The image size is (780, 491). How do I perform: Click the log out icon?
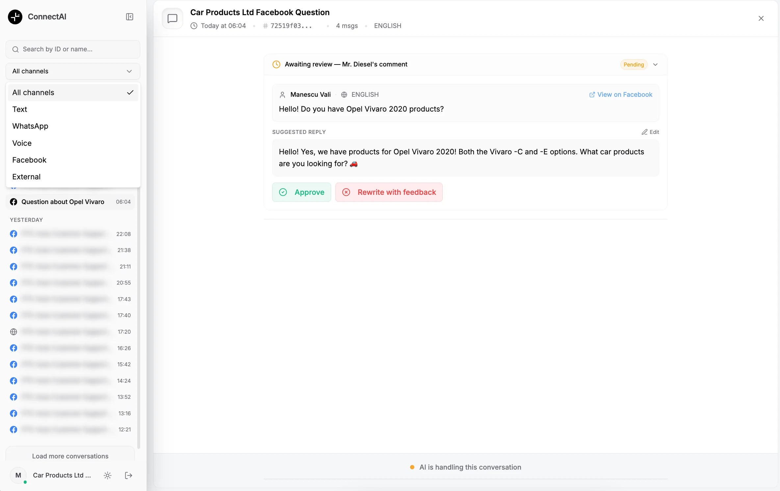129,475
